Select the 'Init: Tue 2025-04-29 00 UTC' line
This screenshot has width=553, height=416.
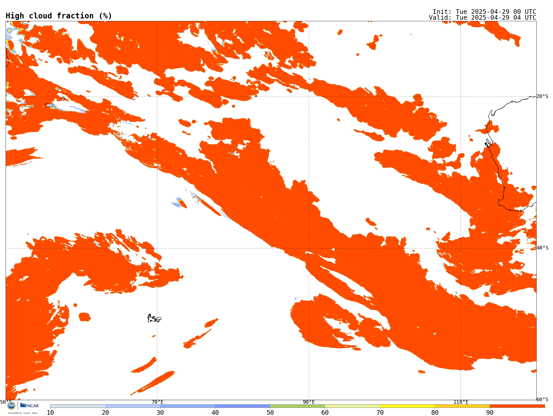[x=484, y=12]
